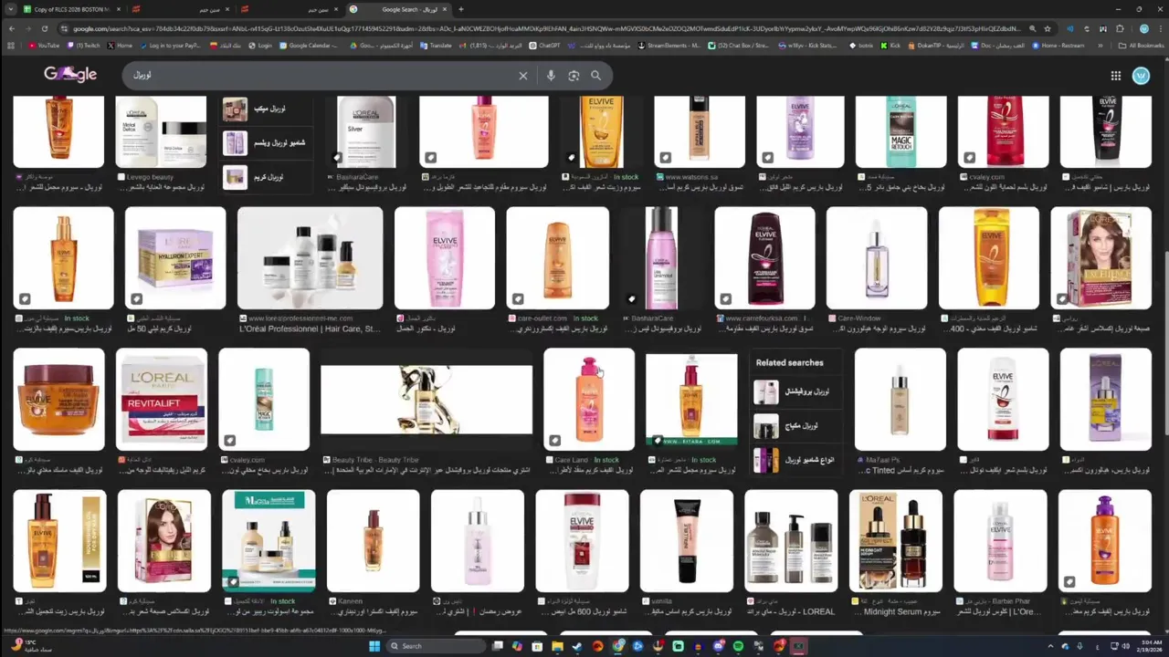Open the Extensions puzzle icon
Viewport: 1169px width, 657px height.
(1120, 28)
